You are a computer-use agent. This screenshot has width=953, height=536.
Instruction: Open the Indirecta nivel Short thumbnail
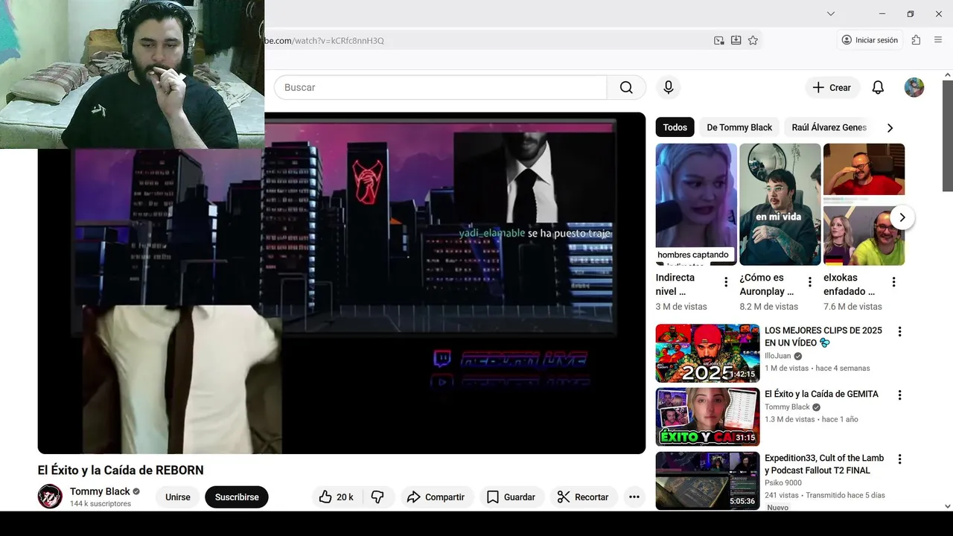click(x=696, y=204)
